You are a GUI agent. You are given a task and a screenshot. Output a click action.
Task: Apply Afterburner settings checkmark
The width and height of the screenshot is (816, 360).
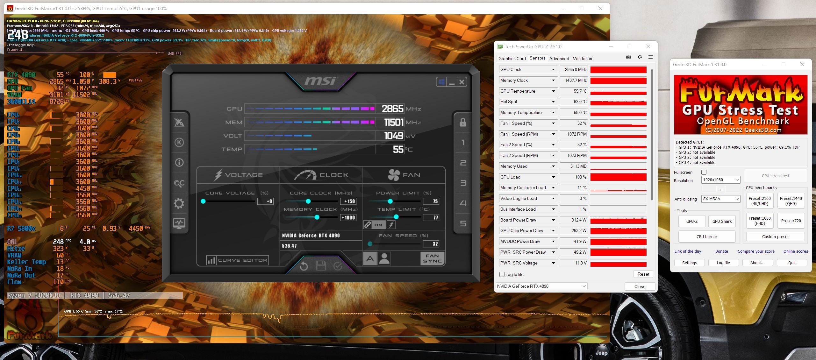[338, 266]
